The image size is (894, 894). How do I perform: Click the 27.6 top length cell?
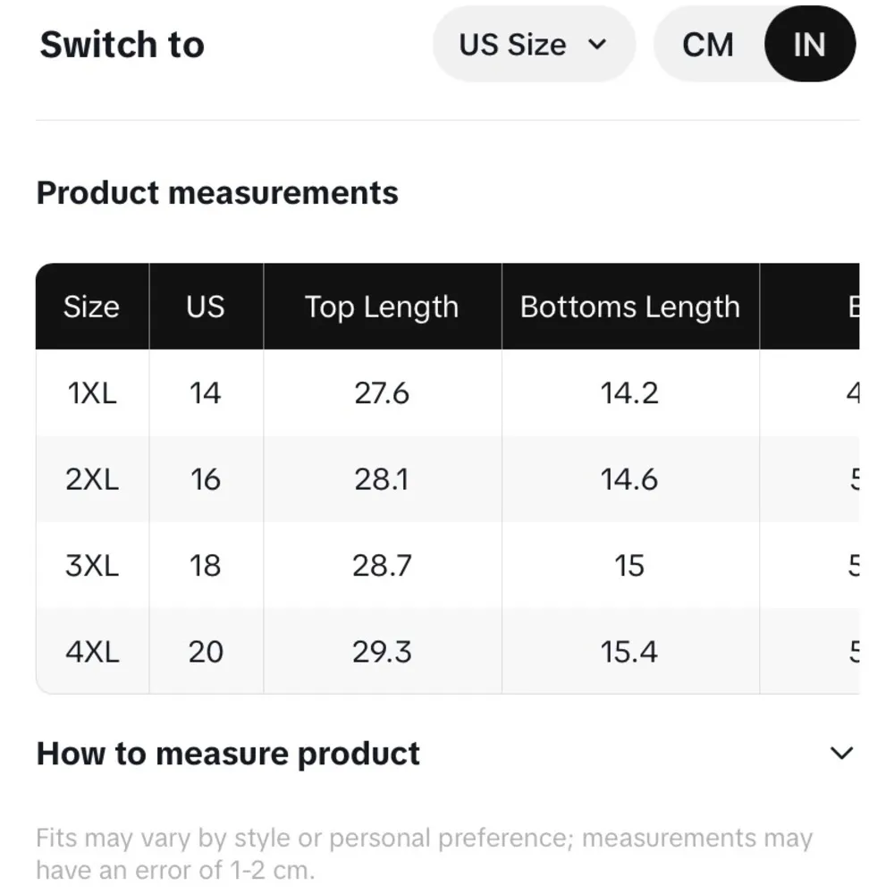coord(382,393)
